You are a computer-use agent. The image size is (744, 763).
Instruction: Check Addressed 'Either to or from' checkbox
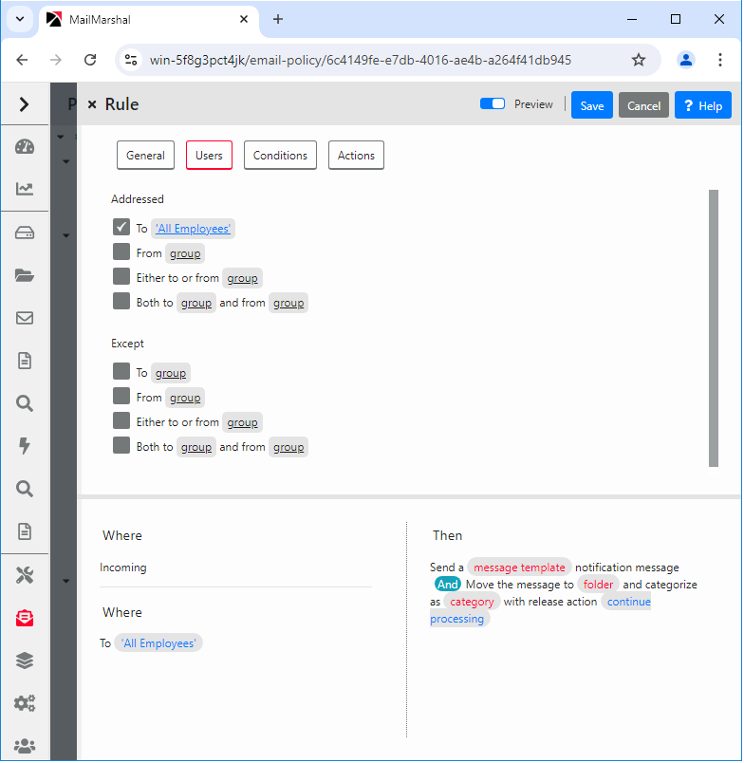coord(121,277)
